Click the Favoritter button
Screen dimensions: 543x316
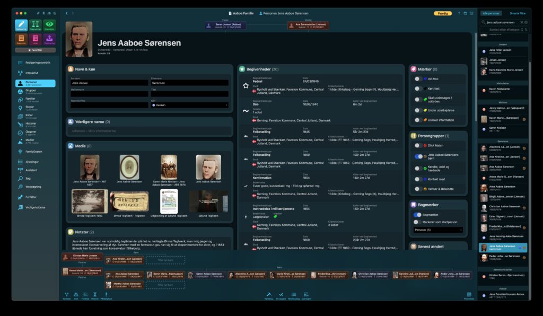click(35, 50)
